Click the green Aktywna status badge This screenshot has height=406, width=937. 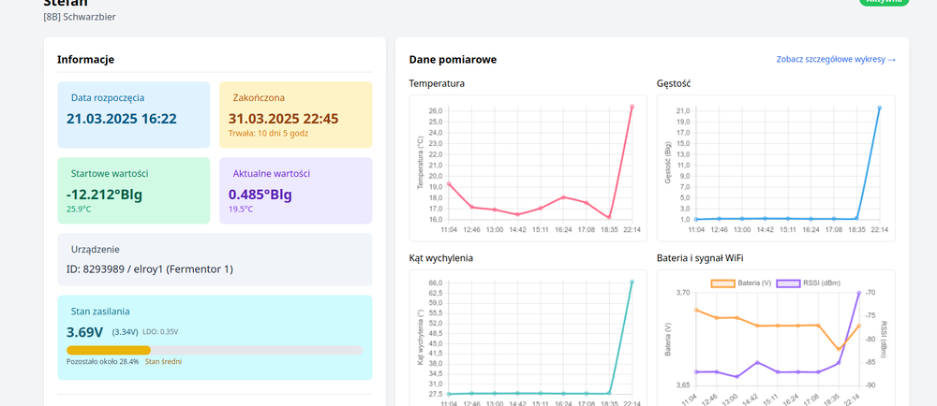tap(884, 3)
